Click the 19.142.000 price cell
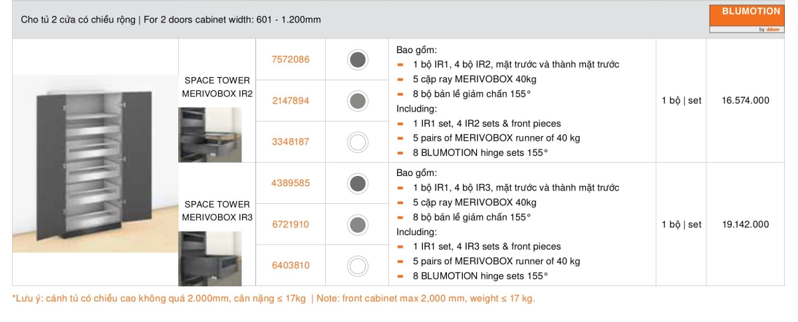The height and width of the screenshot is (322, 798). coord(745,224)
